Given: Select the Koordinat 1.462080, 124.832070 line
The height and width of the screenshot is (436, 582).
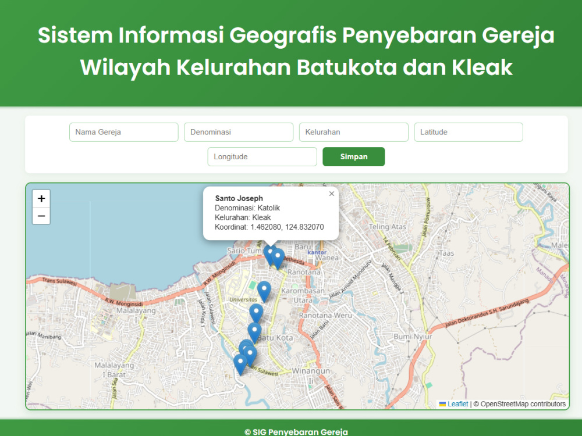Looking at the screenshot, I should tap(269, 227).
